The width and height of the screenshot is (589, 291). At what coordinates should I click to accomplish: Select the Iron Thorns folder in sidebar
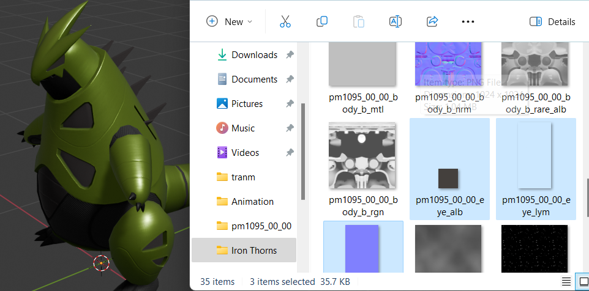click(x=244, y=250)
